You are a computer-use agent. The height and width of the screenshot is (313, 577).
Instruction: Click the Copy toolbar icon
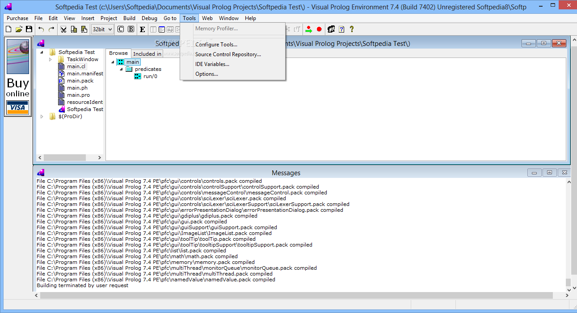pyautogui.click(x=74, y=29)
